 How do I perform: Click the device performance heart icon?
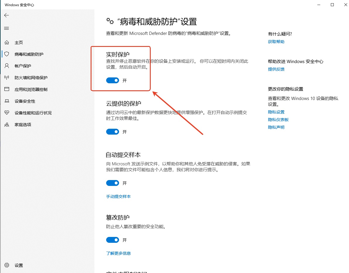(x=7, y=113)
